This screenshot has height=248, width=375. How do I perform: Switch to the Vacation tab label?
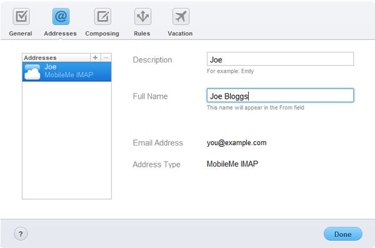(180, 34)
